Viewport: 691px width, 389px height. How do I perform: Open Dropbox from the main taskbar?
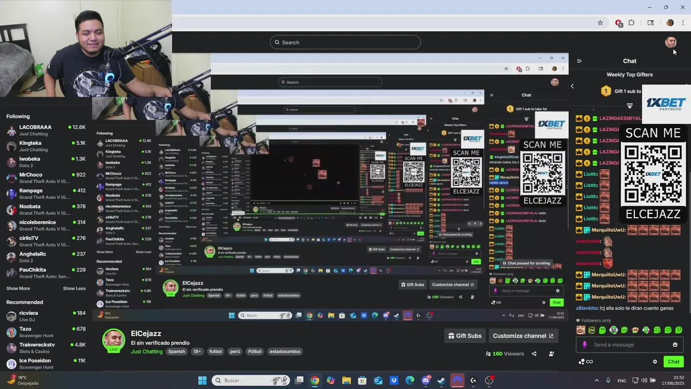(x=394, y=380)
